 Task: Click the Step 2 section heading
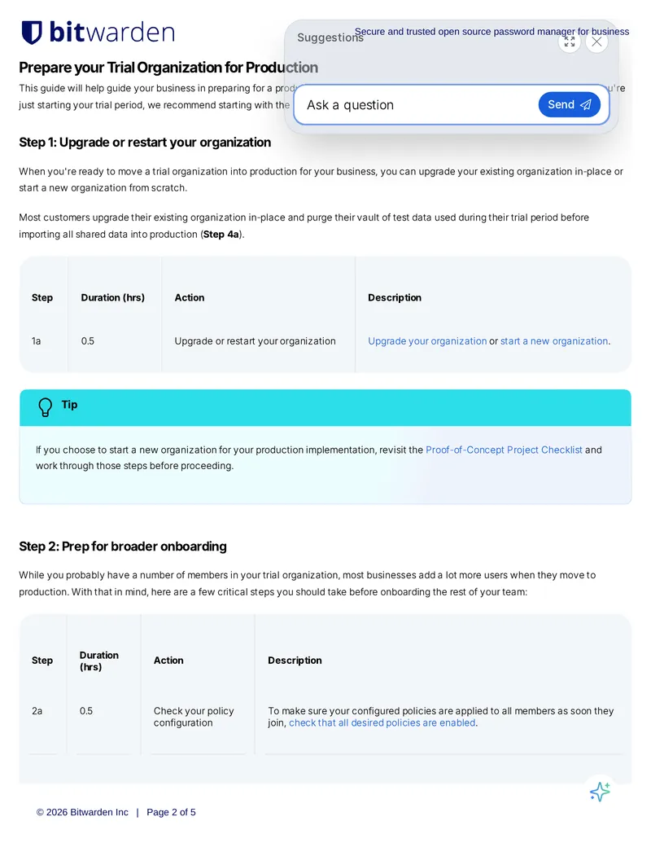pyautogui.click(x=122, y=547)
